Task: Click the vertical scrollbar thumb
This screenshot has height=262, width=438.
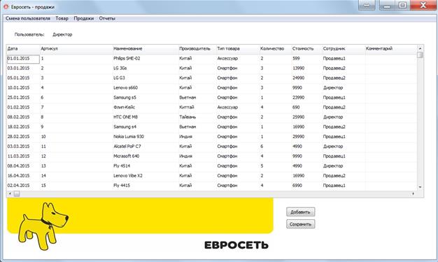Action: pyautogui.click(x=420, y=55)
